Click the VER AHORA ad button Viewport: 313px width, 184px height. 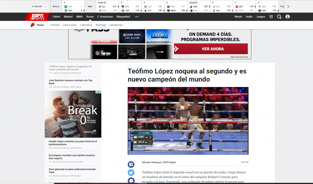[x=211, y=49]
